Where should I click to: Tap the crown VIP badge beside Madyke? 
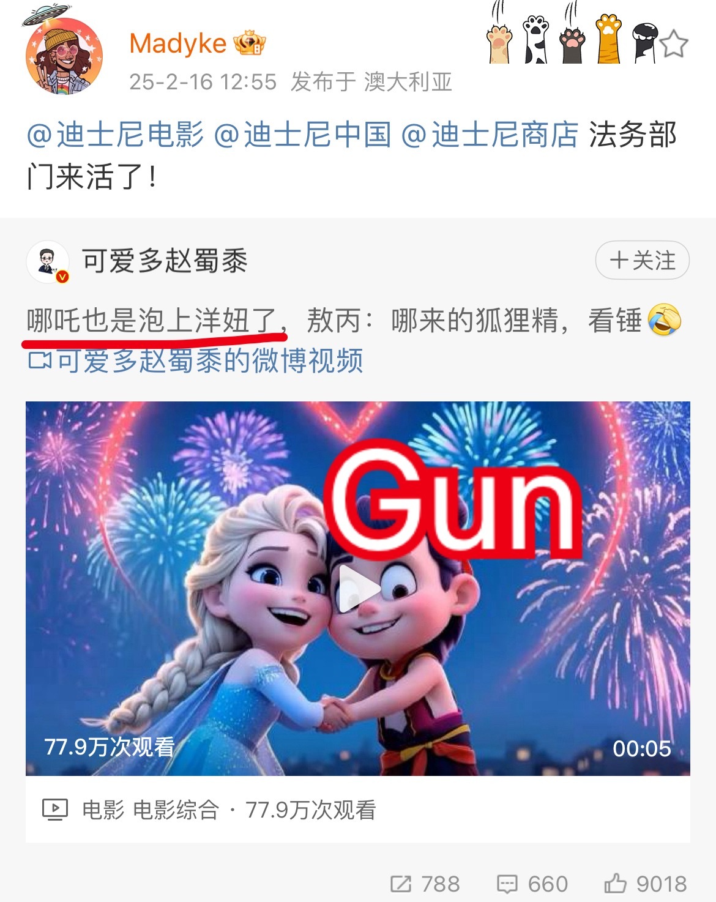[x=250, y=43]
